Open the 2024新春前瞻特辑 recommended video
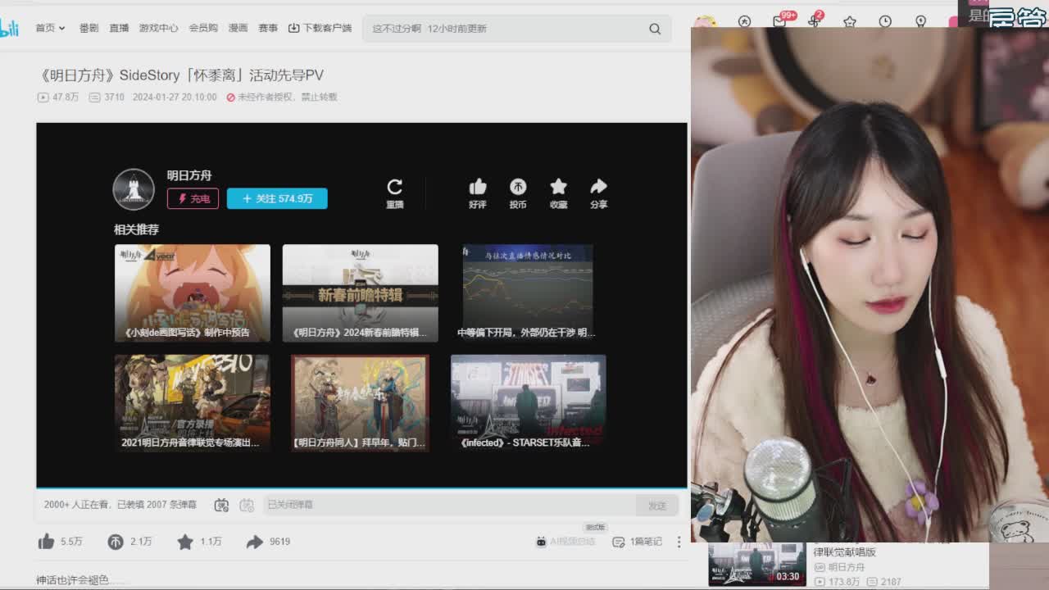 coord(360,293)
